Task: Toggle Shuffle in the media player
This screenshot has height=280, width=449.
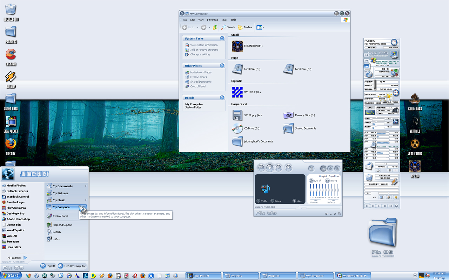Action: pyautogui.click(x=262, y=201)
